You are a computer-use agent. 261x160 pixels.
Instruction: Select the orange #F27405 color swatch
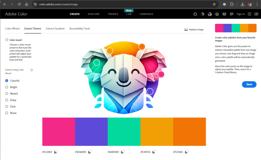(189, 132)
